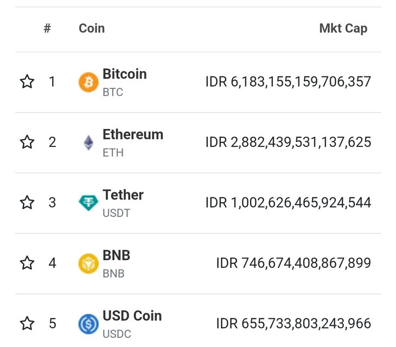This screenshot has width=396, height=347.
Task: Open the USD Coin name link
Action: pyautogui.click(x=132, y=316)
